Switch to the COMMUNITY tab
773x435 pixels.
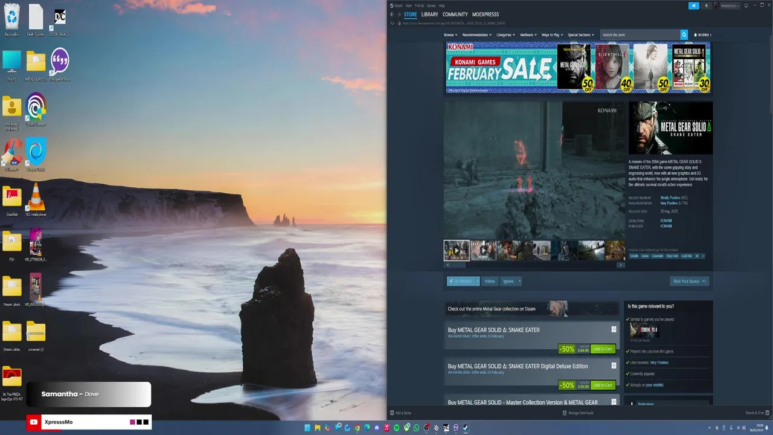455,14
